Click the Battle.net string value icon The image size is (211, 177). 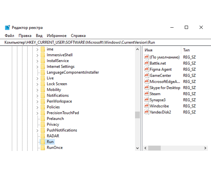point(147,63)
